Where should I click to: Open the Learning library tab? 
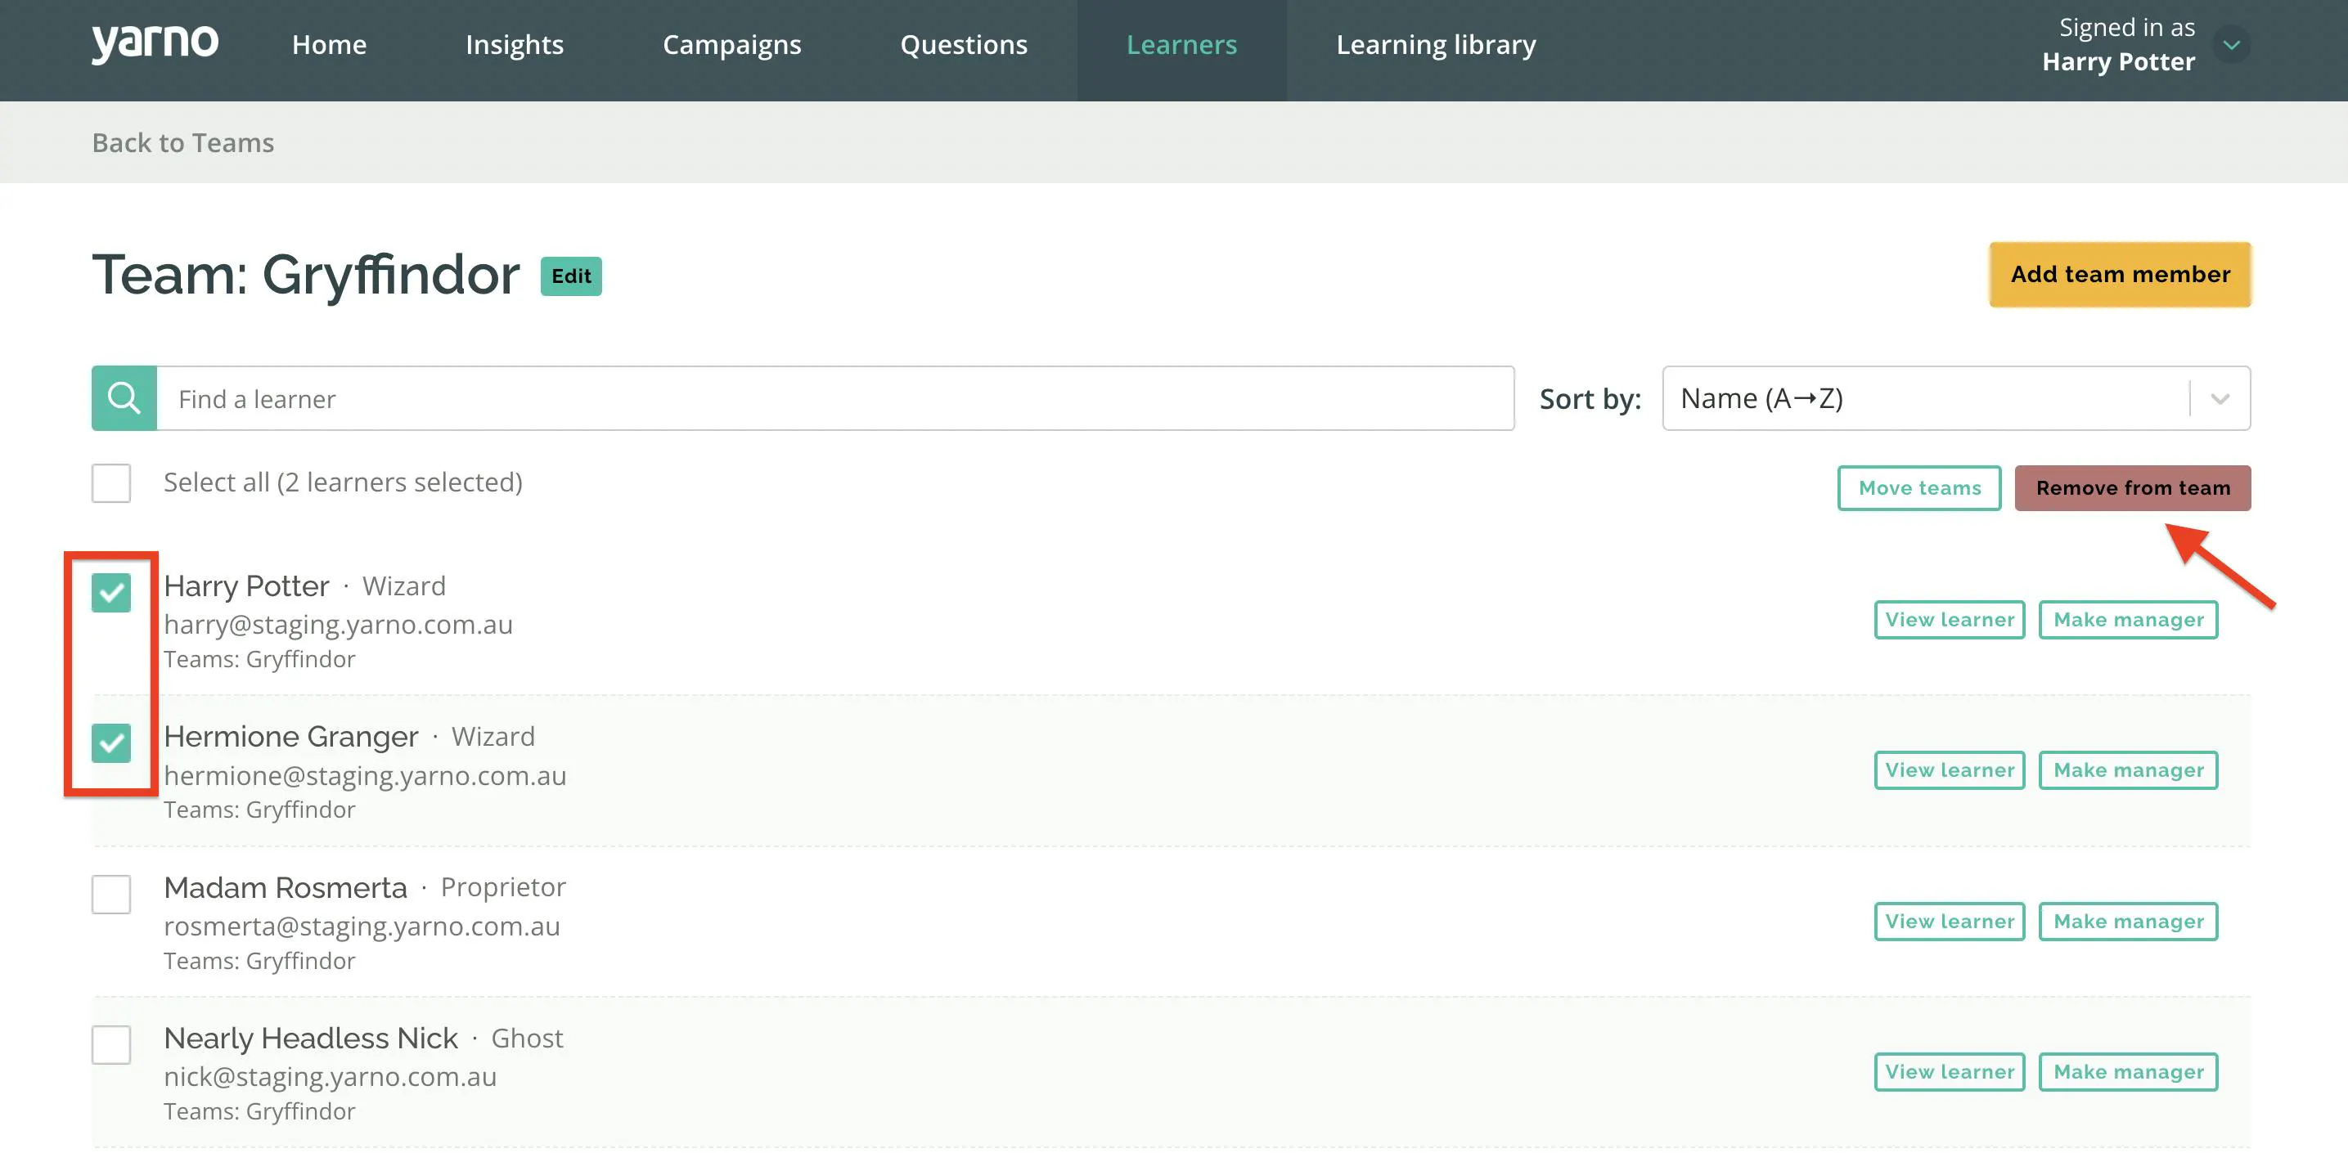tap(1436, 45)
